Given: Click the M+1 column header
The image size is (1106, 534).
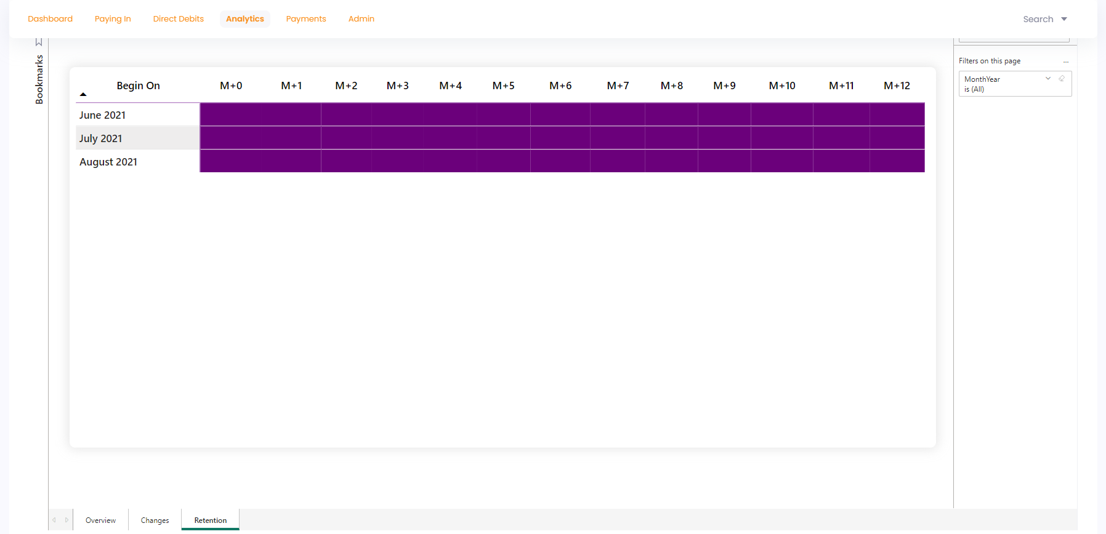Looking at the screenshot, I should click(291, 86).
